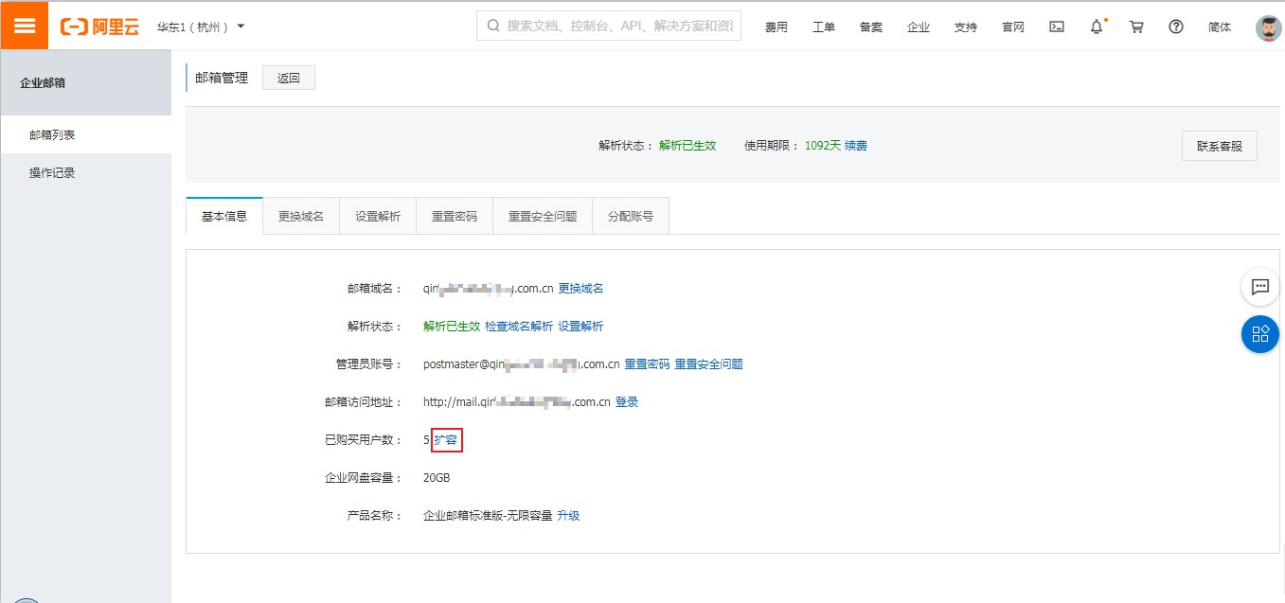The height and width of the screenshot is (603, 1285).
Task: Open the notification bell
Action: [x=1097, y=27]
